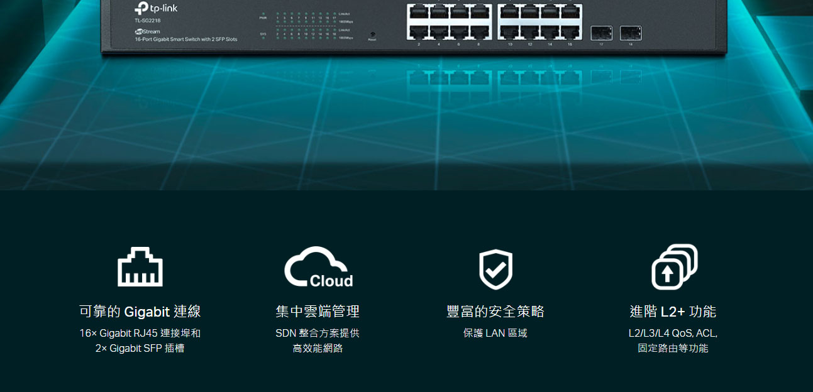Click the Omada JetStream logo on the switch panel
Viewport: 813px width, 392px height.
(147, 31)
